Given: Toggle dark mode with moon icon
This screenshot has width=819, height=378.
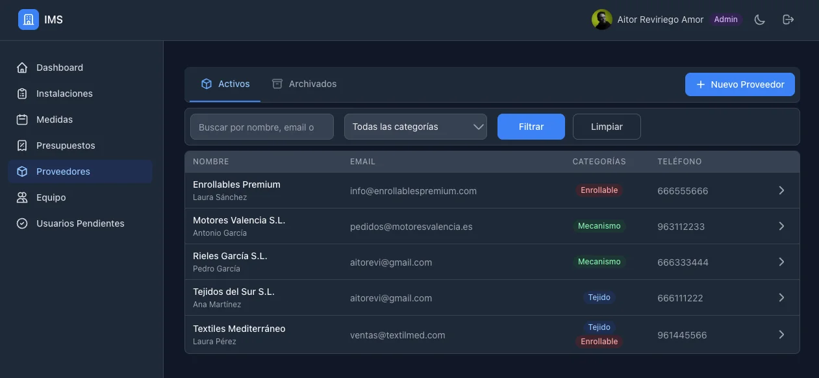Looking at the screenshot, I should pos(759,19).
